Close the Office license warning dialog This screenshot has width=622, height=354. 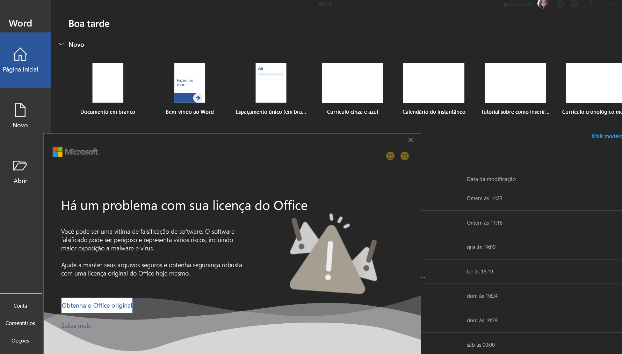[411, 140]
